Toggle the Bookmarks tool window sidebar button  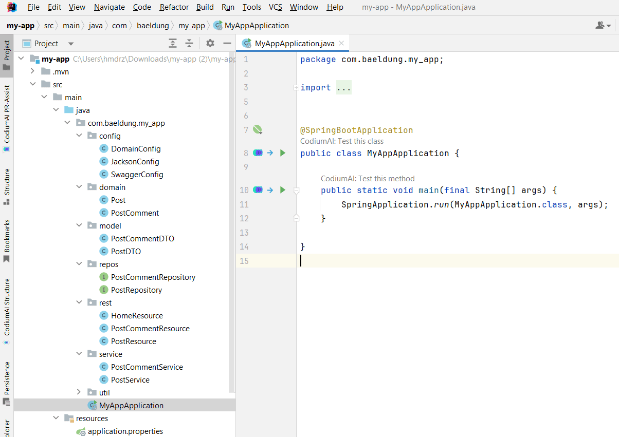pos(7,240)
